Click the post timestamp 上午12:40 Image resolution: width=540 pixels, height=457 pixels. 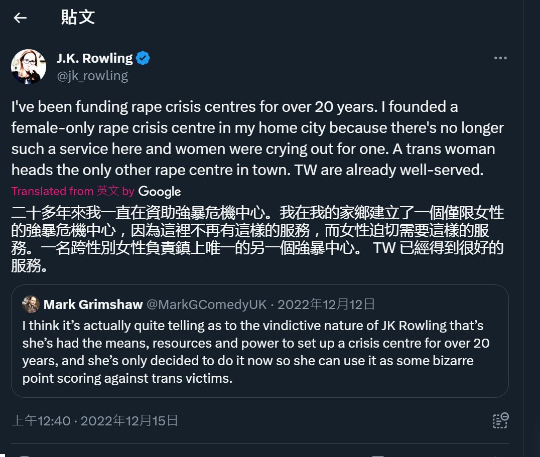tap(41, 420)
